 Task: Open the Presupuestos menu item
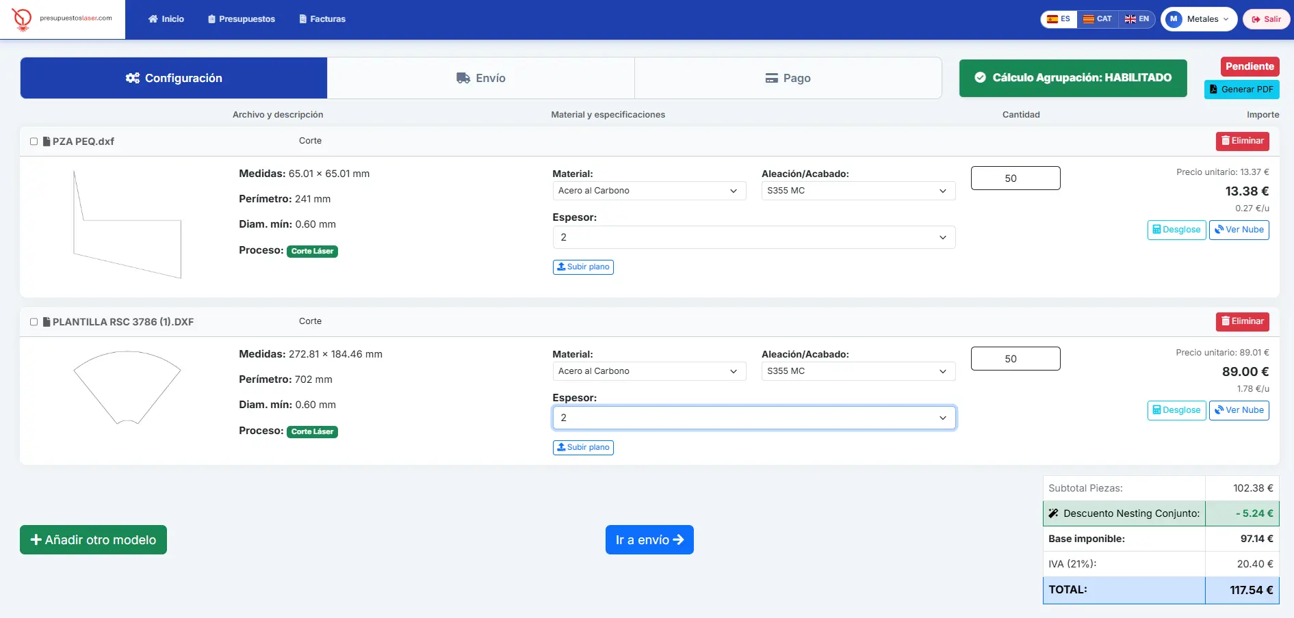coord(242,19)
